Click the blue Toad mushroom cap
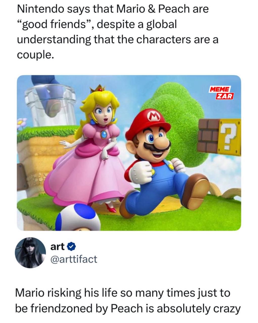 click(77, 217)
